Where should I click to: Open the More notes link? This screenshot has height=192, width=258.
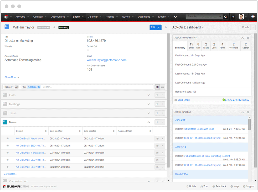pos(10,174)
